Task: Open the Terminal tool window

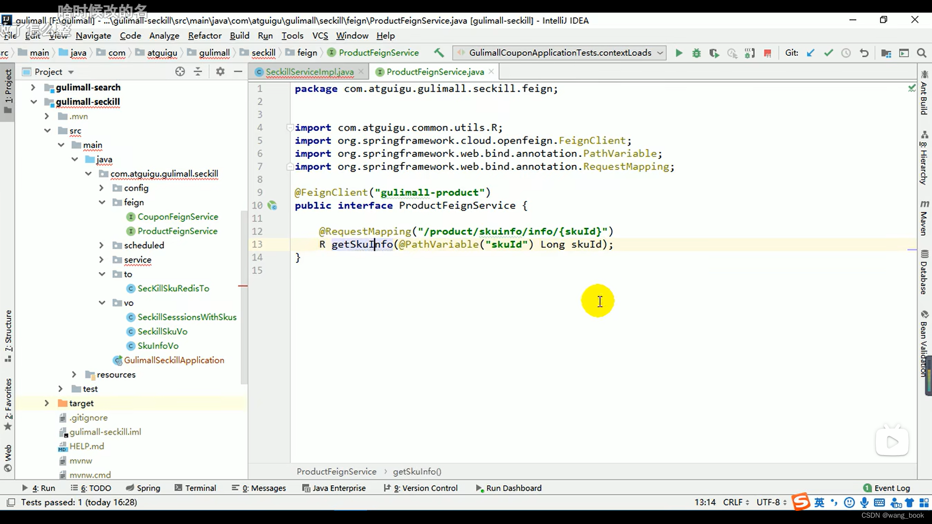Action: point(195,488)
